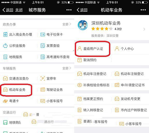Expand 车辆服务 全部 chevron
The height and width of the screenshot is (133, 149).
coord(70,68)
